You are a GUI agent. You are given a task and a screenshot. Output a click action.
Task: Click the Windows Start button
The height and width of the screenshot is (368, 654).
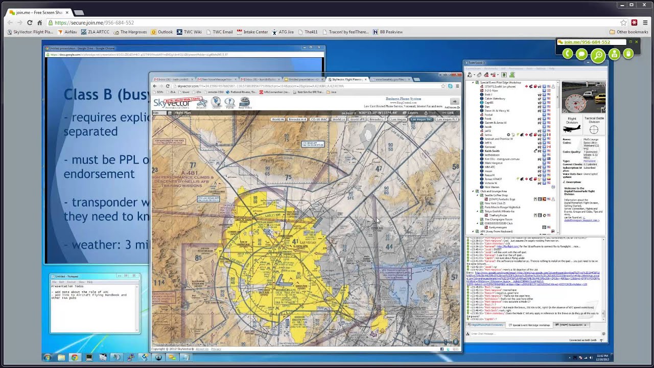pos(48,357)
